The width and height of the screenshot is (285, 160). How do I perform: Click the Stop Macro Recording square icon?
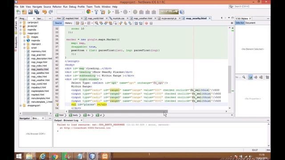point(151,23)
